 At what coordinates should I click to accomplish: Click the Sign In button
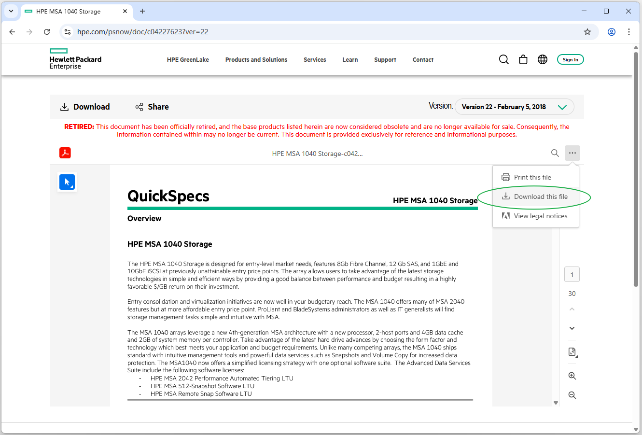tap(571, 59)
